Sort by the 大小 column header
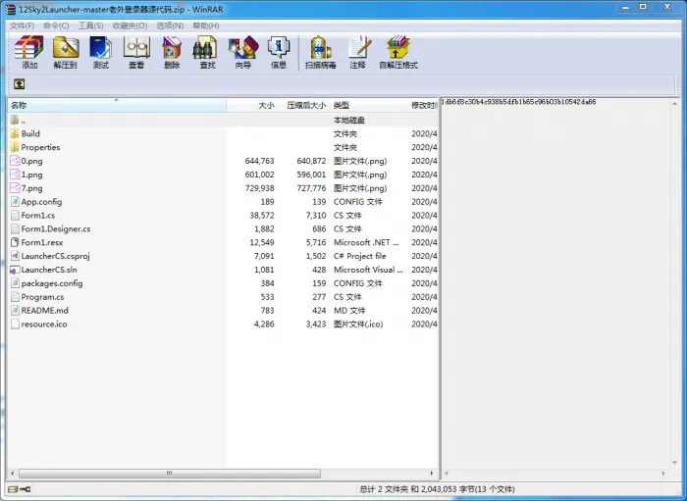The image size is (687, 501). tap(252, 105)
